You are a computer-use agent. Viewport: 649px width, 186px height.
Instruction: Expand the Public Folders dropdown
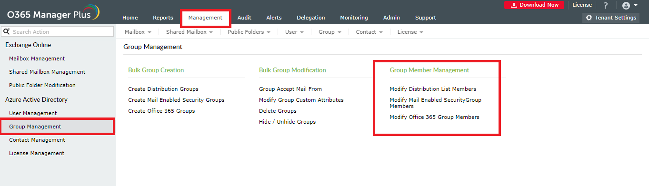[249, 32]
